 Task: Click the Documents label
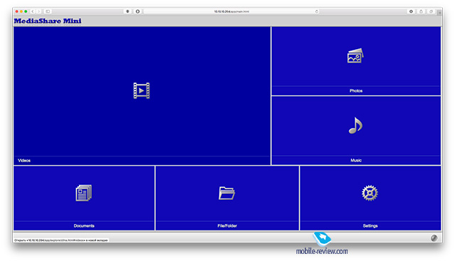(84, 226)
